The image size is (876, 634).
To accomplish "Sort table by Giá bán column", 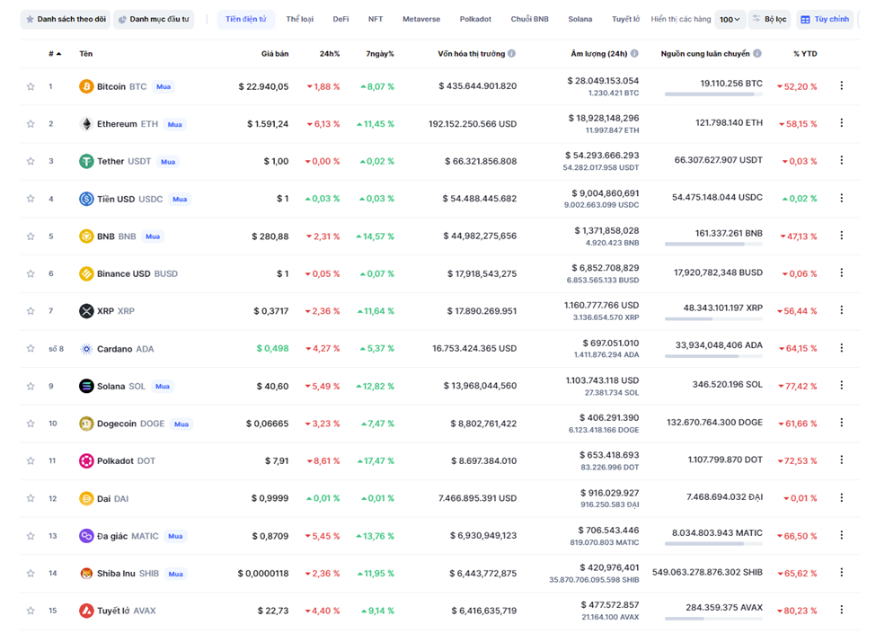I will pos(275,54).
